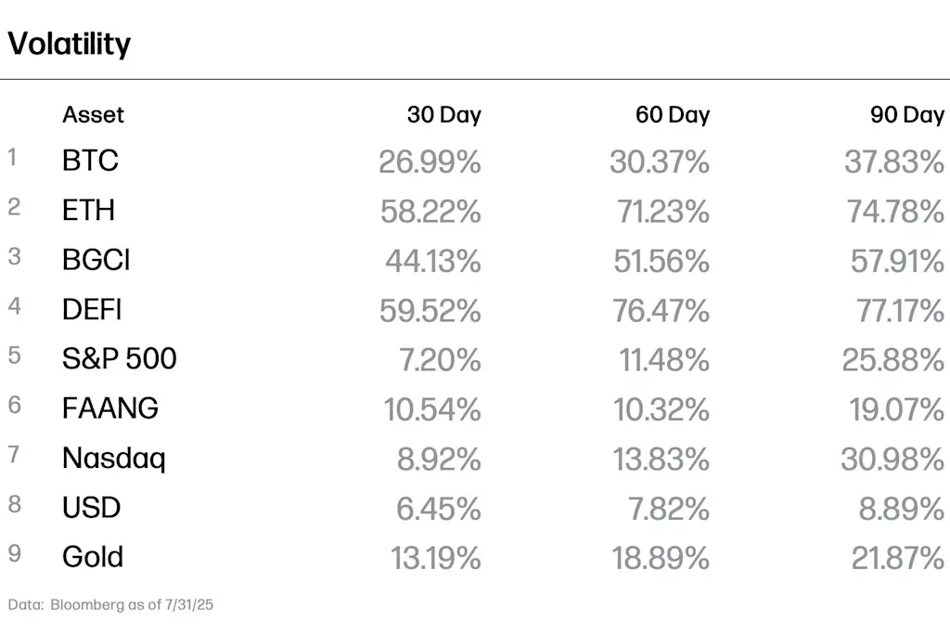Click the Asset column header

(93, 114)
